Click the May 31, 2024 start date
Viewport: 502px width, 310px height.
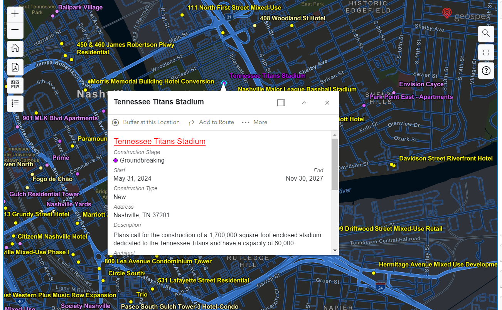(132, 179)
